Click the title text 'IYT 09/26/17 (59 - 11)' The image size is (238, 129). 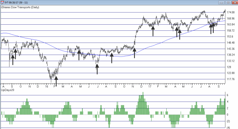point(16,3)
